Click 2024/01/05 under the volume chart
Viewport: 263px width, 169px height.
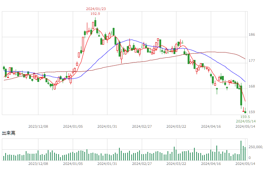point(73,164)
